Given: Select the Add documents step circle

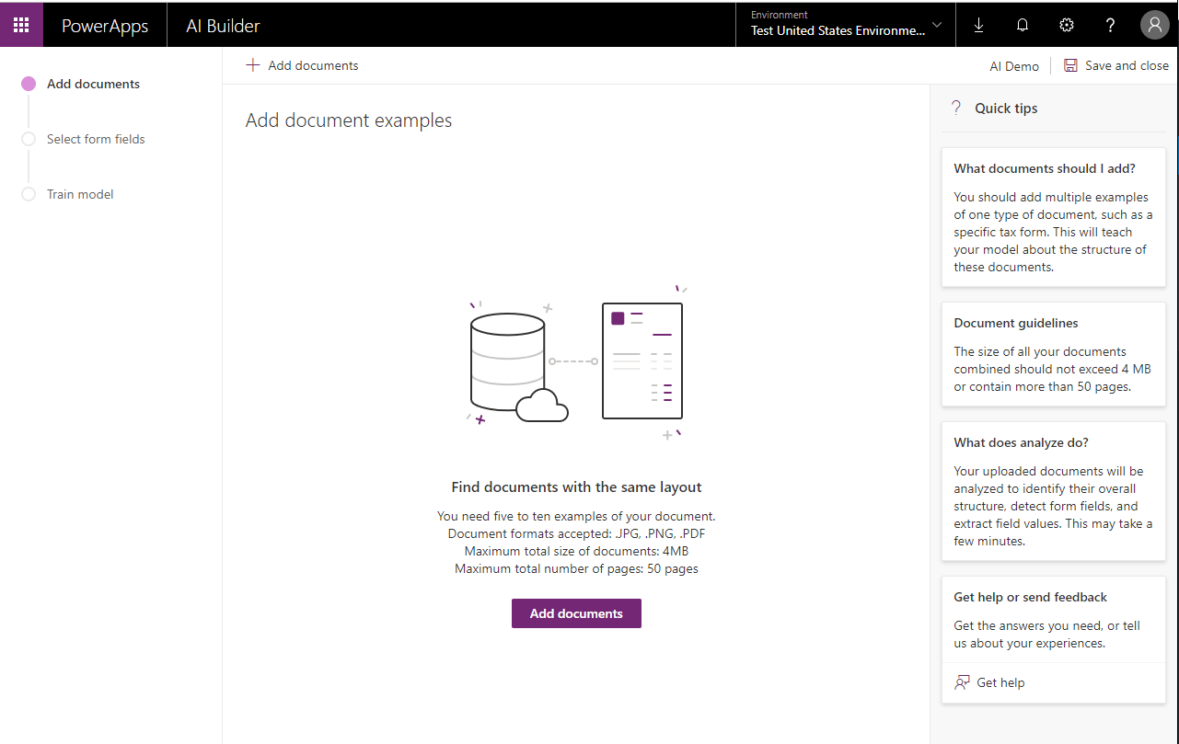Looking at the screenshot, I should pyautogui.click(x=29, y=84).
